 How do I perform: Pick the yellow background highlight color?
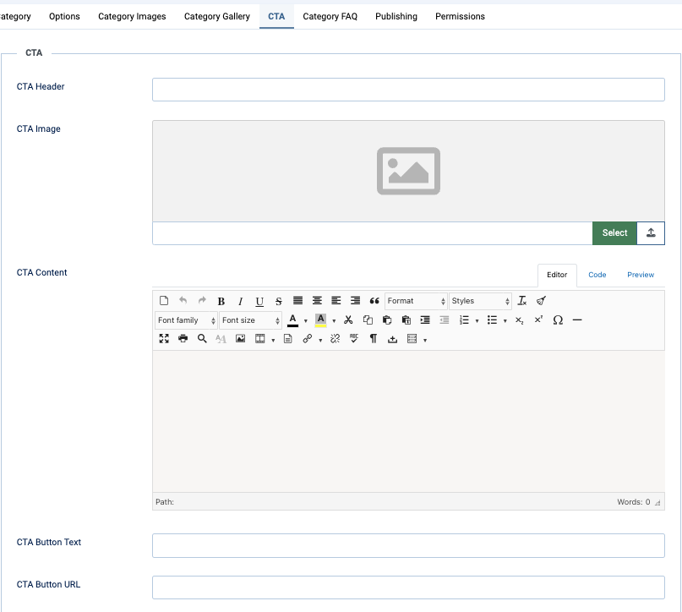320,320
